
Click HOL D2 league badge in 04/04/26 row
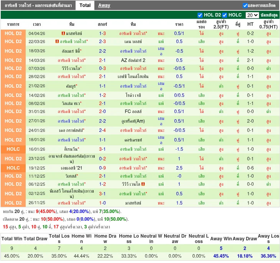pyautogui.click(x=13, y=33)
